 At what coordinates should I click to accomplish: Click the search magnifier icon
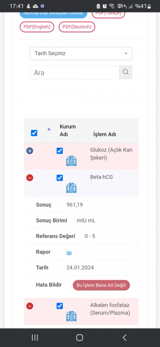coord(126,72)
